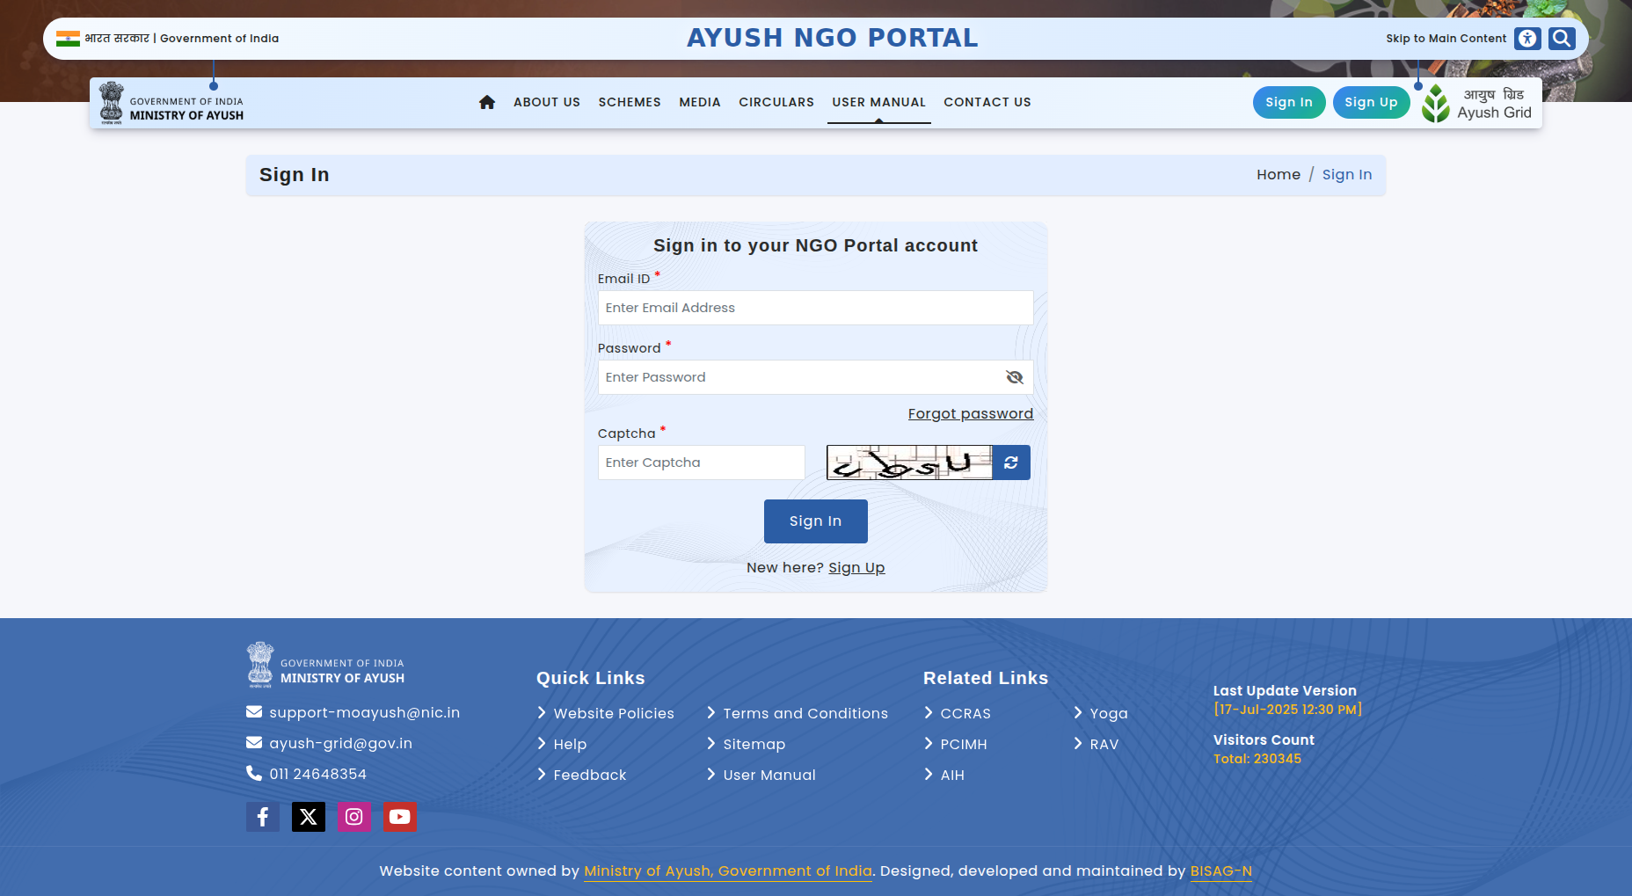1632x896 pixels.
Task: Submit the blue Sign In form button
Action: tap(816, 521)
